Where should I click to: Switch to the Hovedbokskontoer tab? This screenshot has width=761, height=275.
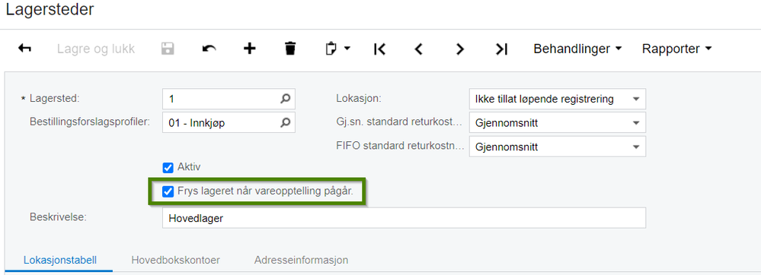[176, 260]
